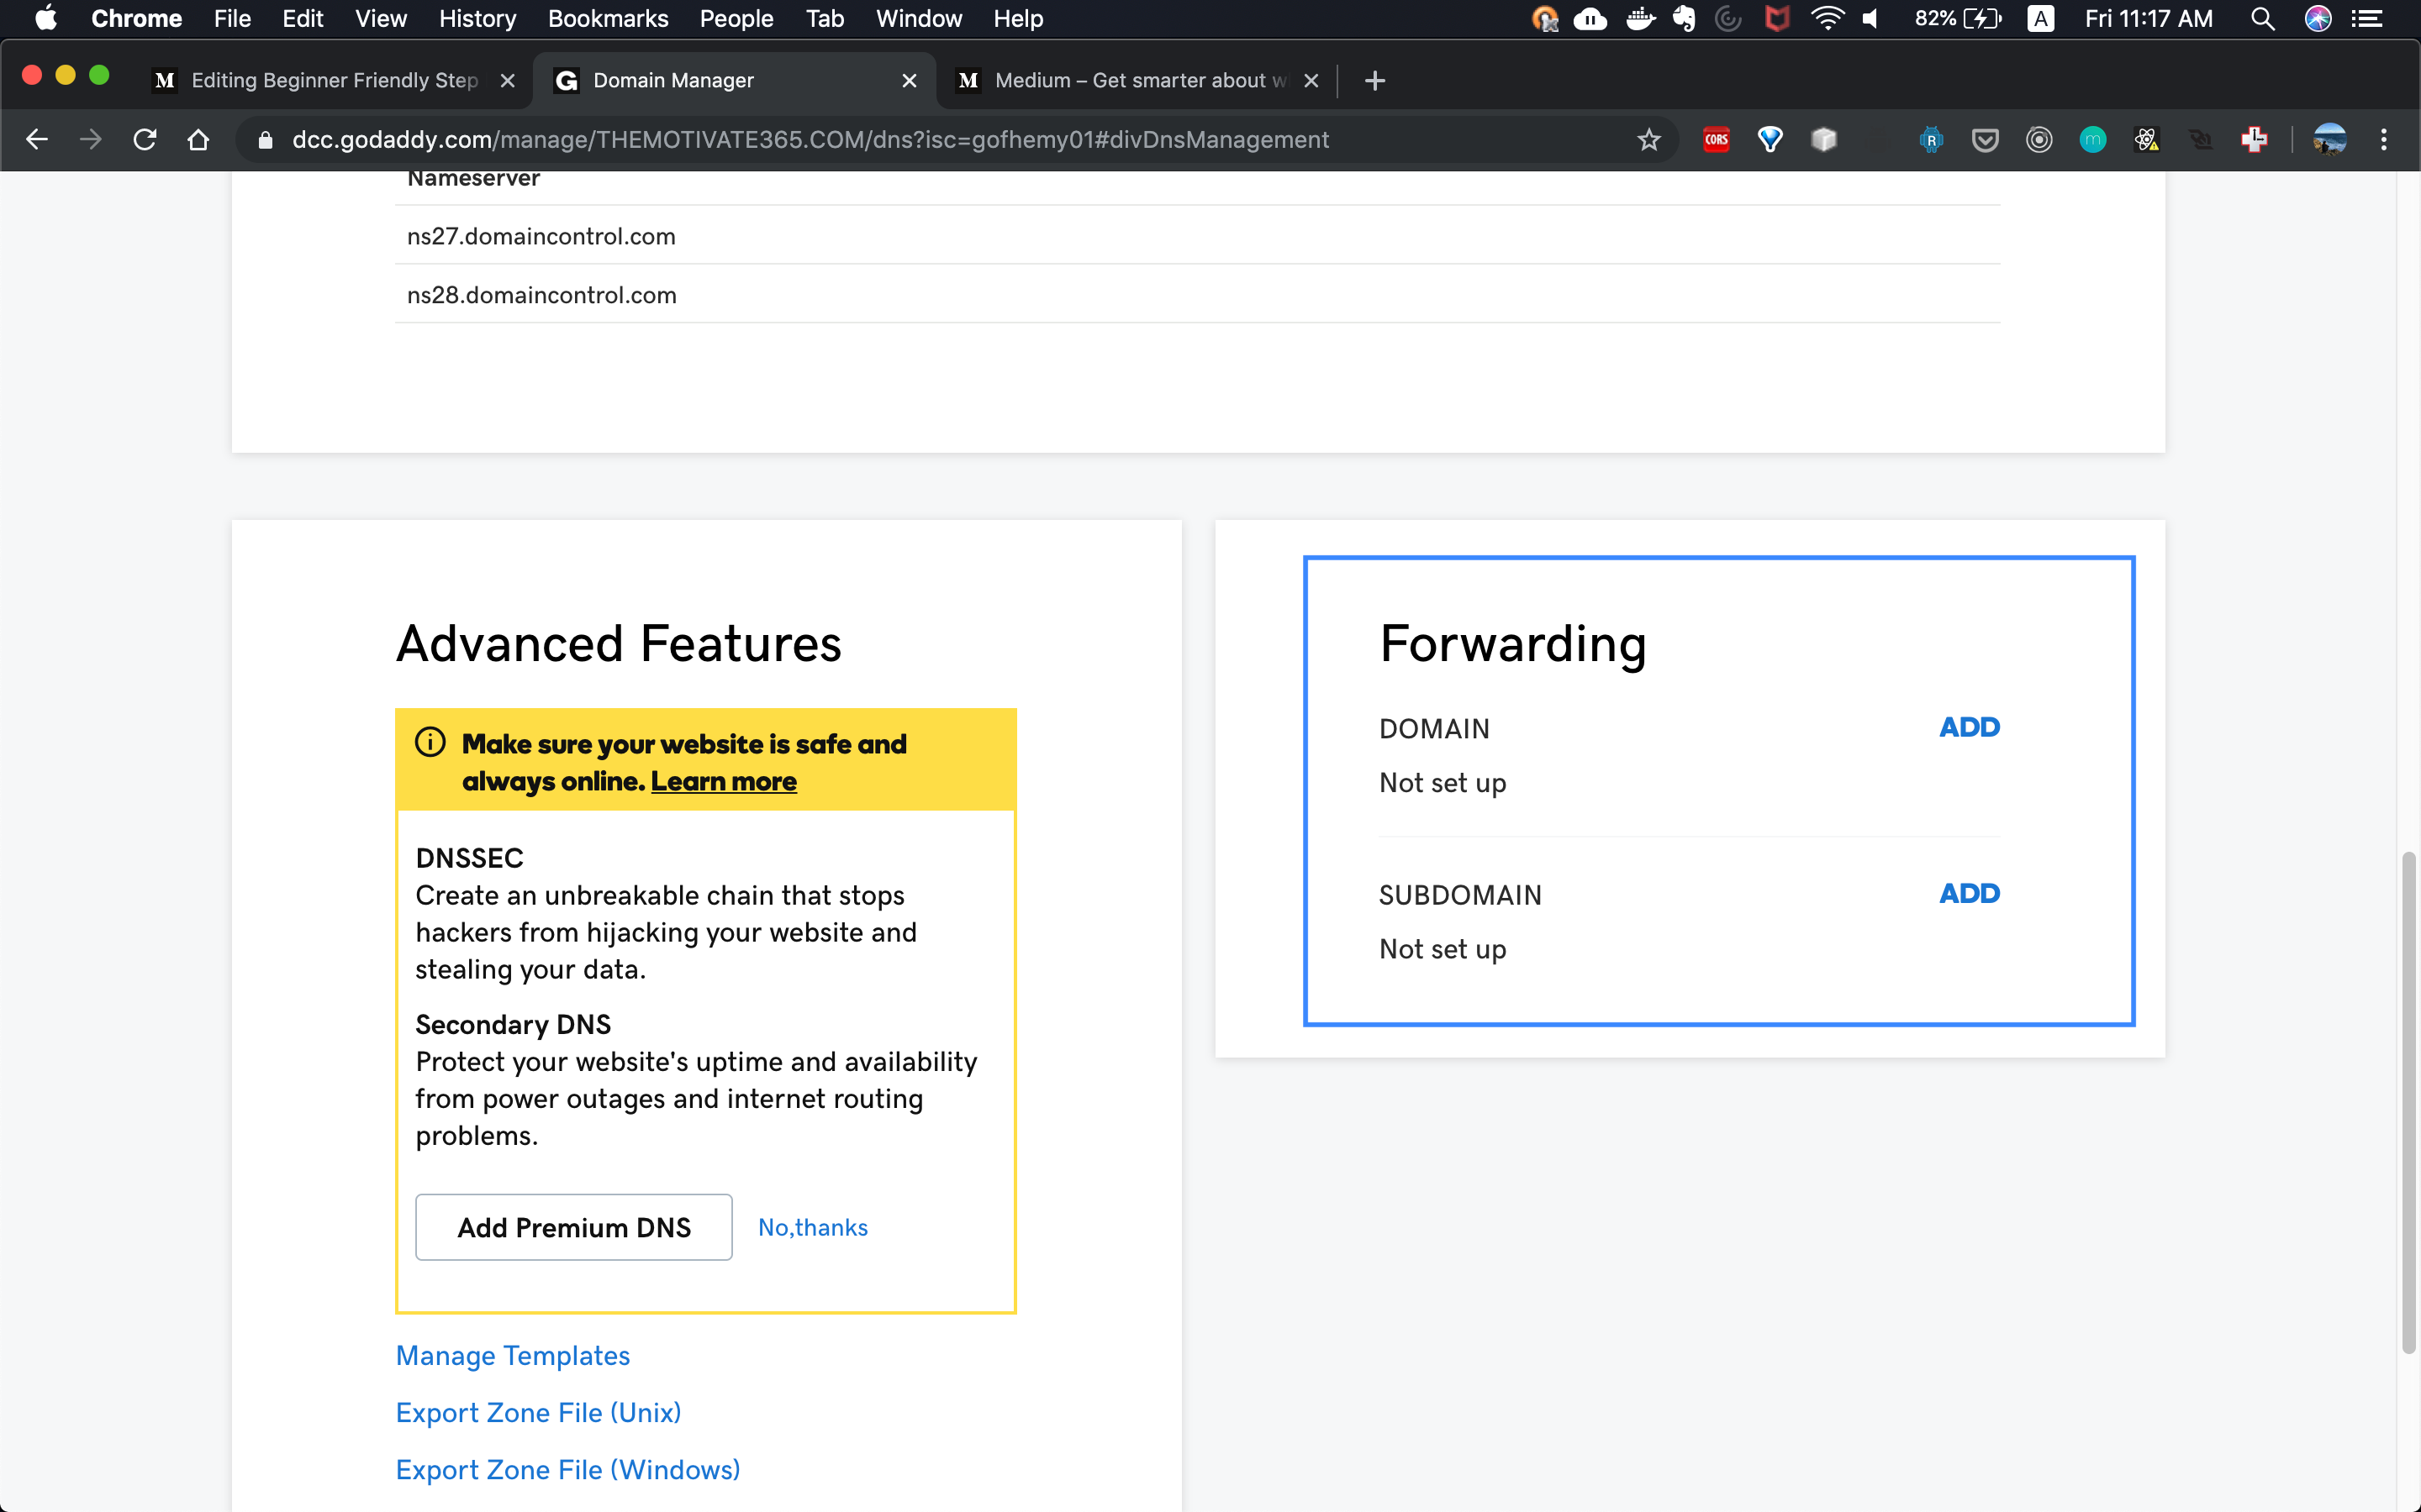Open Chrome's three-dot menu
This screenshot has width=2421, height=1512.
coord(2384,140)
